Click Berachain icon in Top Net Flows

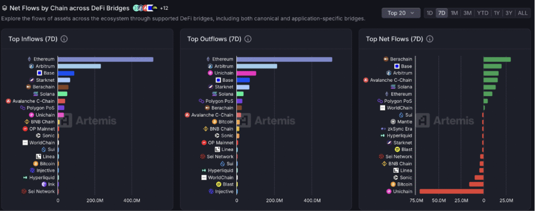click(x=386, y=59)
